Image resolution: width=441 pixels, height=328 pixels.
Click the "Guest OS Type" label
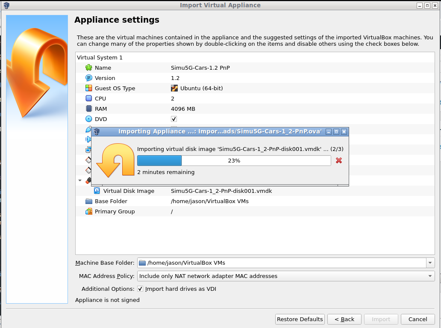pos(115,88)
